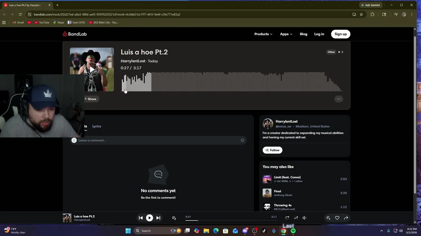Open Limit (feat. Convo) suggested track

[x=287, y=177]
